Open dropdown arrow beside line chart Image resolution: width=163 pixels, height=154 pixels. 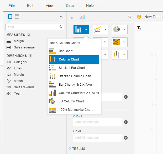pyautogui.click(x=105, y=29)
